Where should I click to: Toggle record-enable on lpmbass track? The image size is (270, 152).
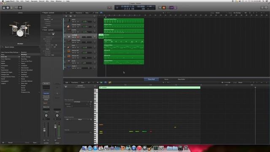click(x=78, y=37)
